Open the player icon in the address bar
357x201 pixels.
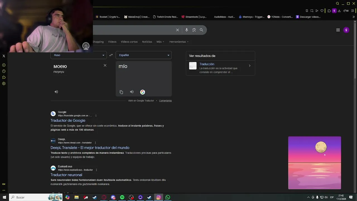point(317,11)
